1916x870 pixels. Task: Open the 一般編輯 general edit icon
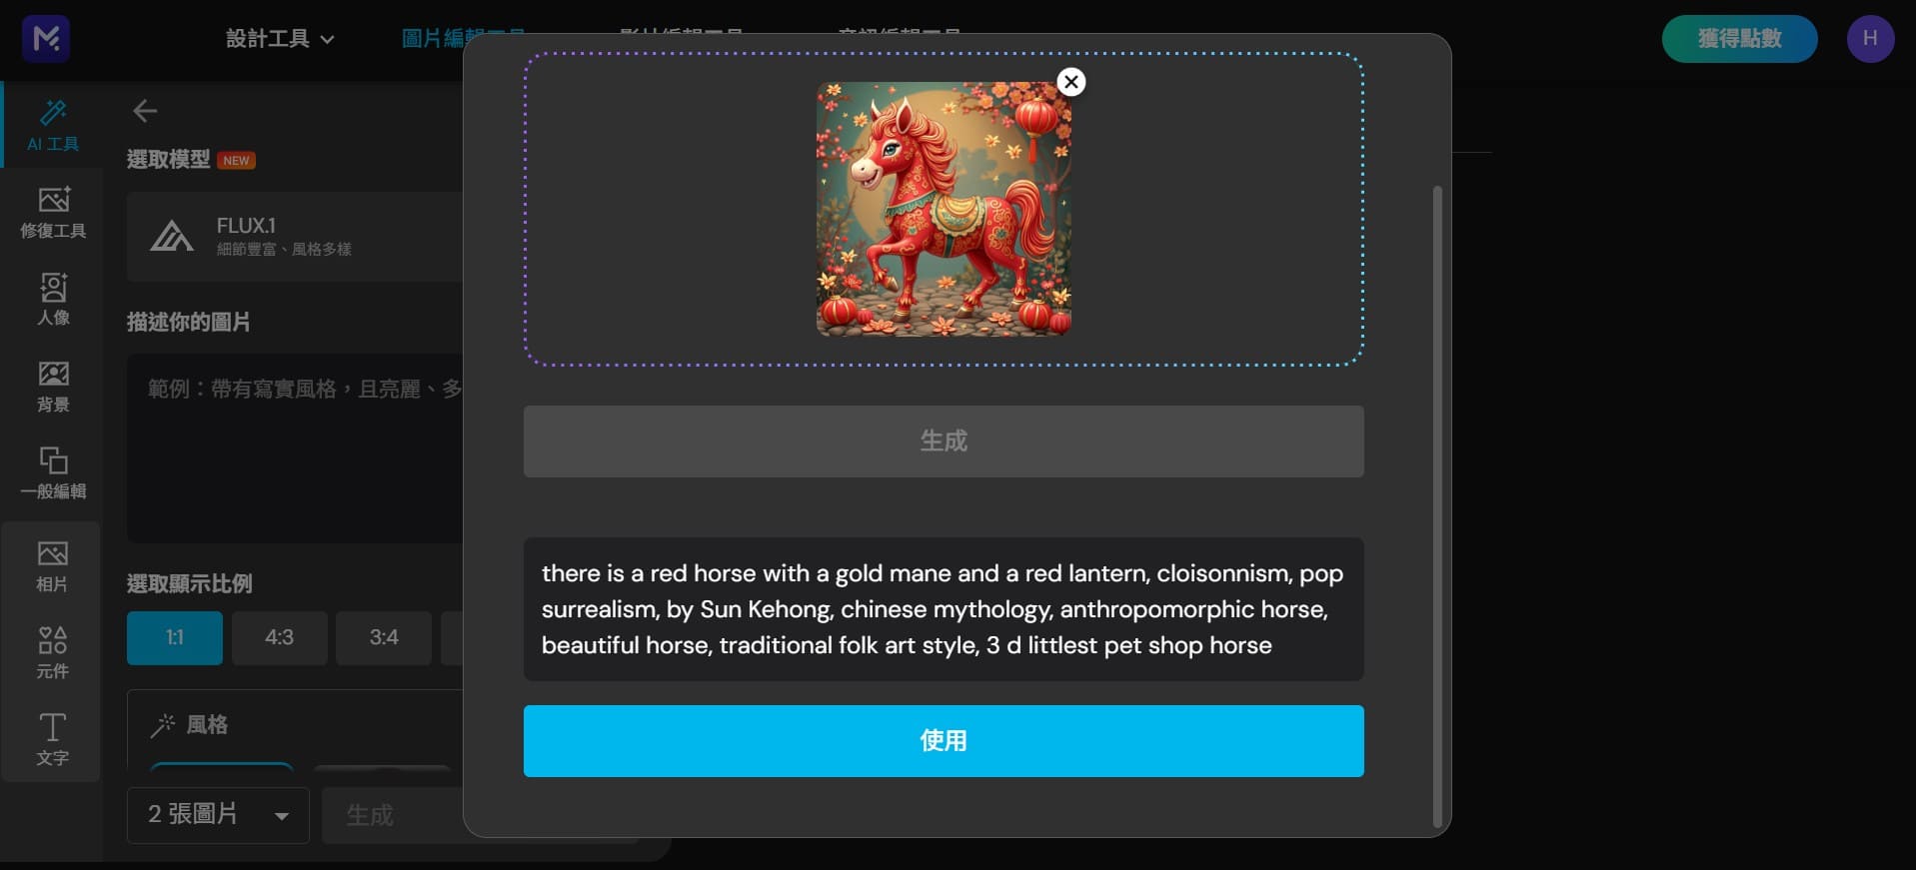point(52,472)
